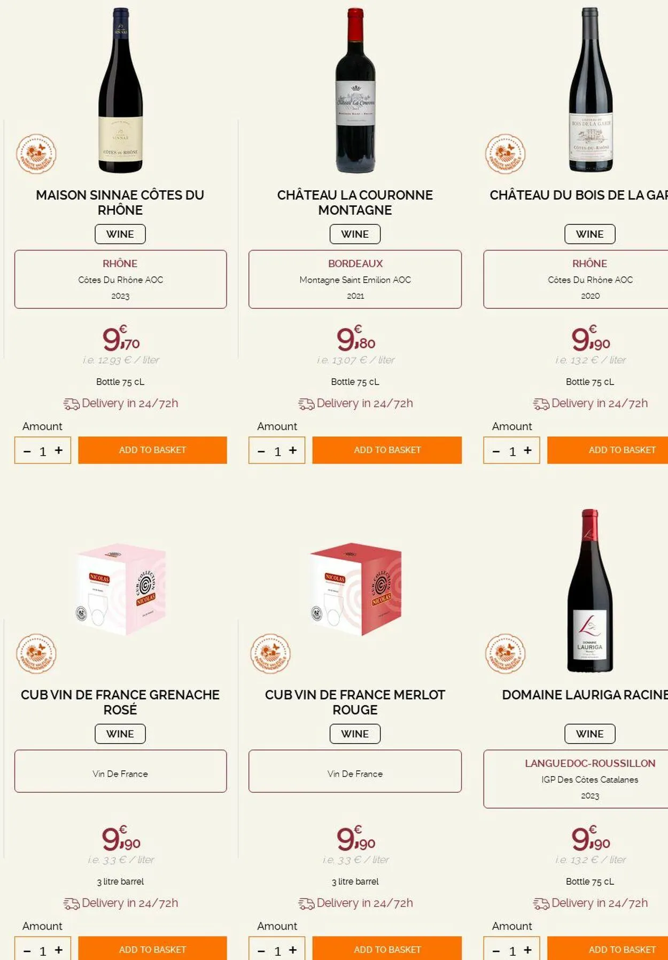The height and width of the screenshot is (960, 668).
Task: Click eco badge on Château du Bois wine
Action: point(505,154)
